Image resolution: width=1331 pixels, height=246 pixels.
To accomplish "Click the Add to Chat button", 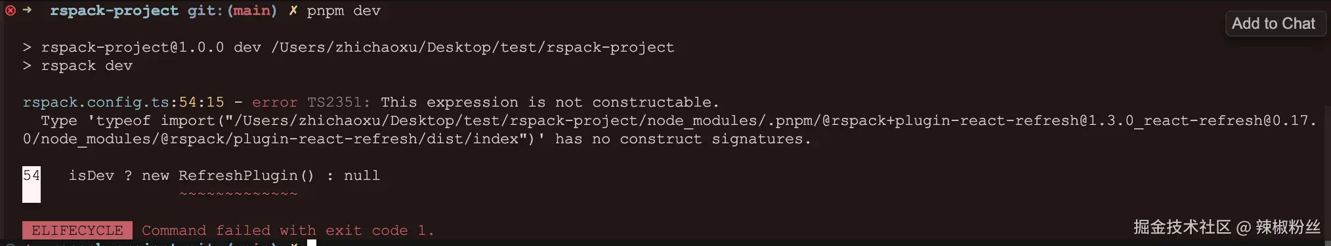I will 1275,24.
